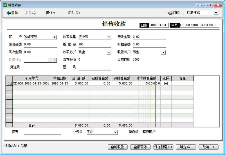Click the 自动收款 button
The width and height of the screenshot is (225, 155).
(x=118, y=147)
